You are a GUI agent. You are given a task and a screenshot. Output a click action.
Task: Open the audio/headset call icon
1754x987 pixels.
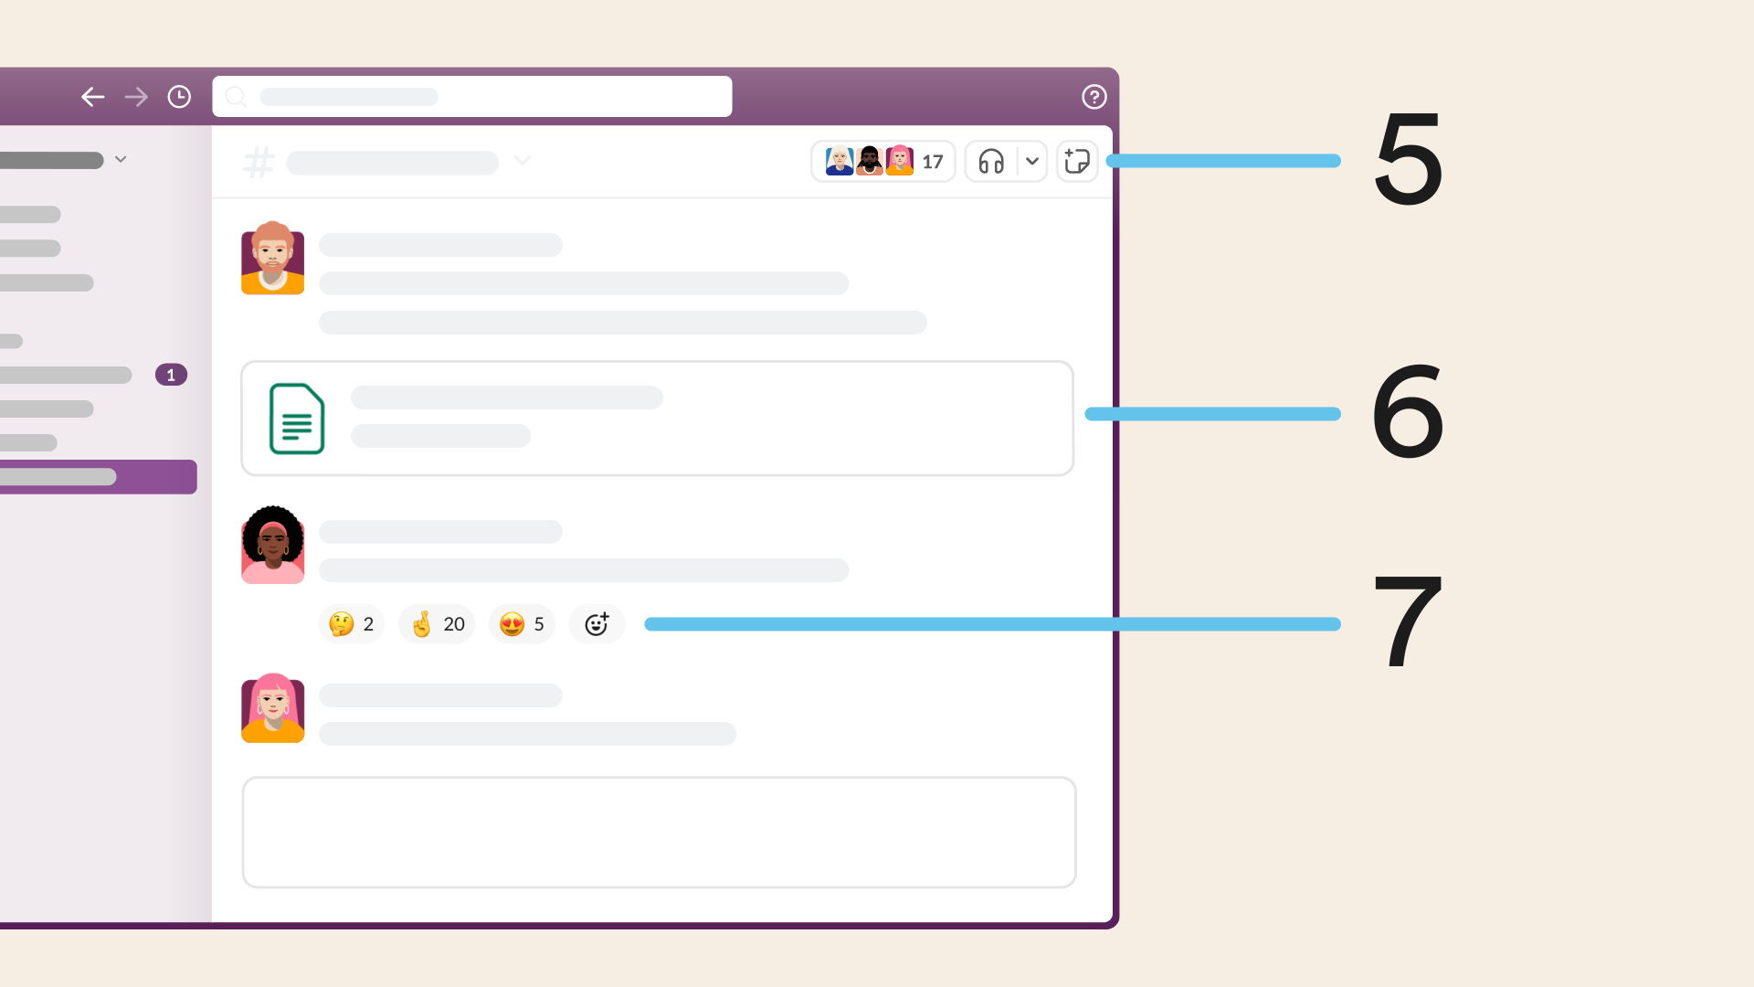tap(989, 162)
